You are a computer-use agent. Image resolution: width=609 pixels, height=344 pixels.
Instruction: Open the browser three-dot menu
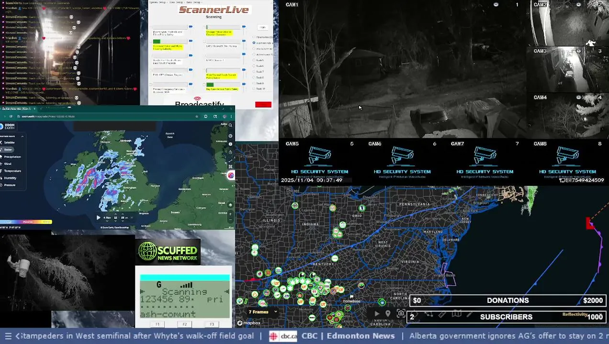click(x=231, y=117)
